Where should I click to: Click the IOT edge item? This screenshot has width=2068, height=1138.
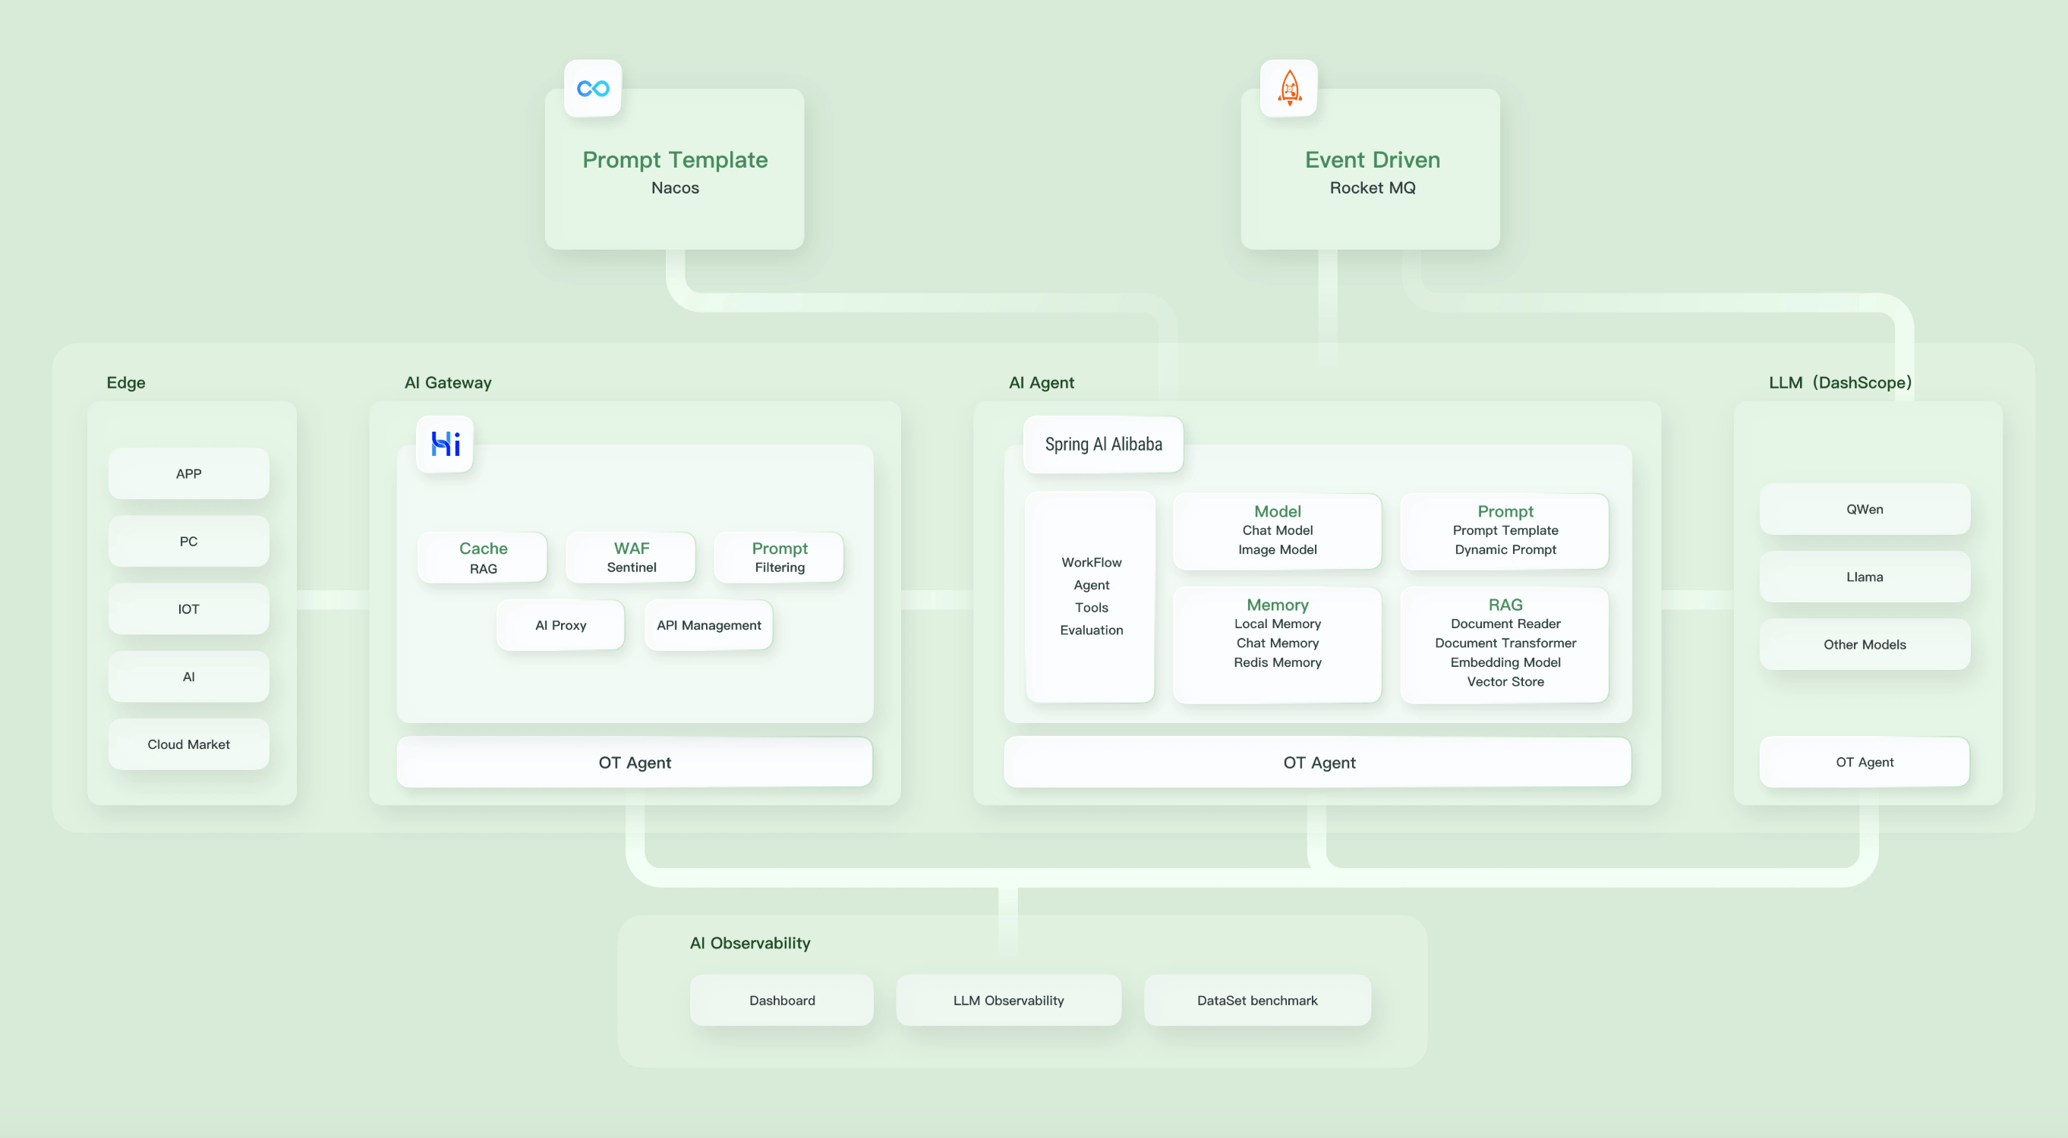coord(189,608)
